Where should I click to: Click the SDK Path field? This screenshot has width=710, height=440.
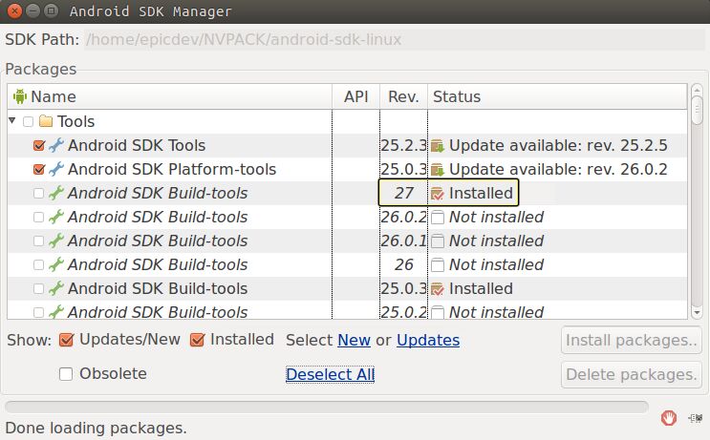(x=395, y=40)
